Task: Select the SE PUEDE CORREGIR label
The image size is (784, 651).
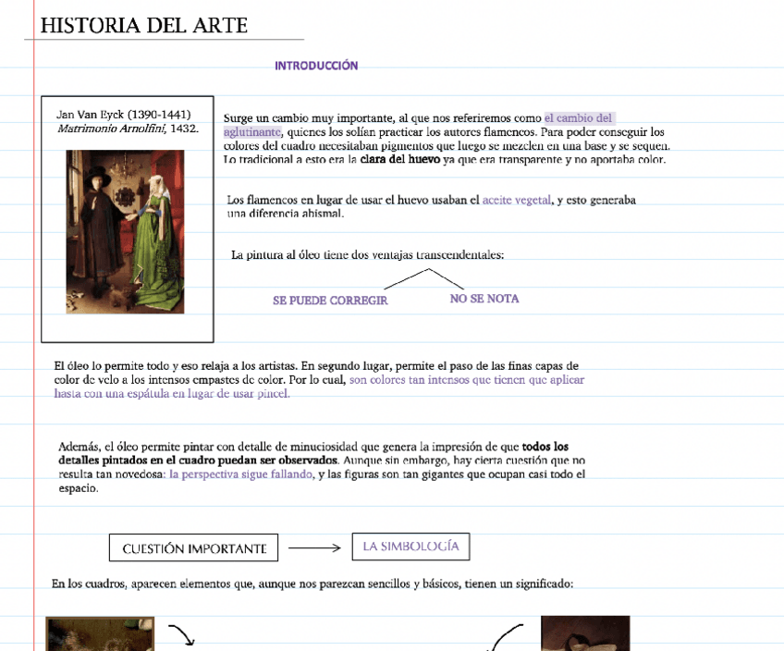Action: click(x=330, y=301)
